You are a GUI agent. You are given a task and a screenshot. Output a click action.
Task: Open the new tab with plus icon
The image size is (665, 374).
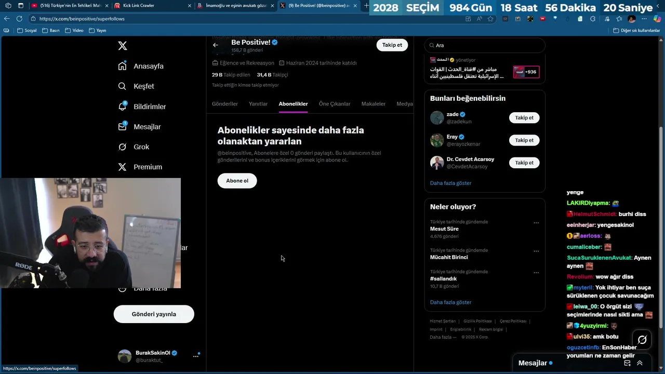[x=366, y=6]
